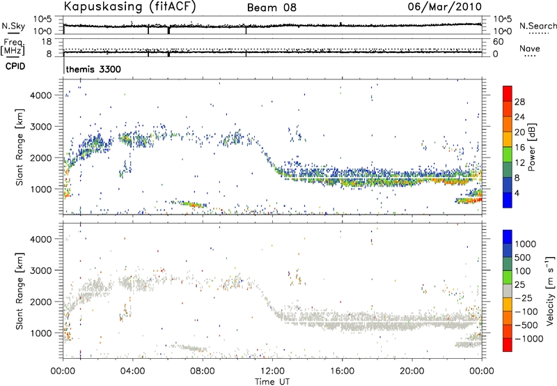Pick the yellow 16–20 dB Power colorbar segment
This screenshot has width=557, height=386.
point(508,139)
